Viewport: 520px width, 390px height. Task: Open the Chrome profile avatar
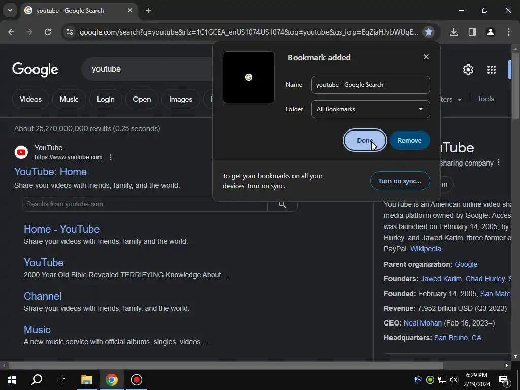pos(490,32)
